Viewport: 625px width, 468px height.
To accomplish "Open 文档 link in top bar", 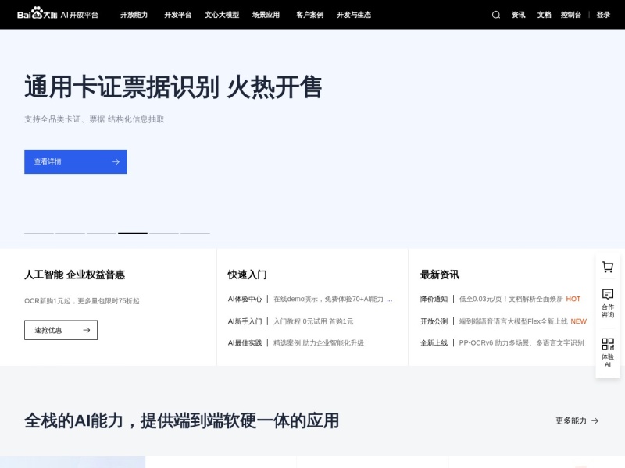I will (544, 15).
